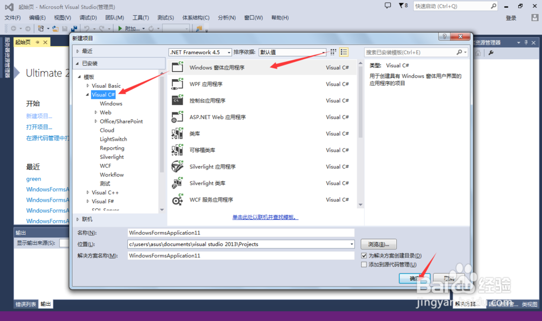Click the green Start/Attach play icon
This screenshot has height=321, width=542.
pos(120,29)
